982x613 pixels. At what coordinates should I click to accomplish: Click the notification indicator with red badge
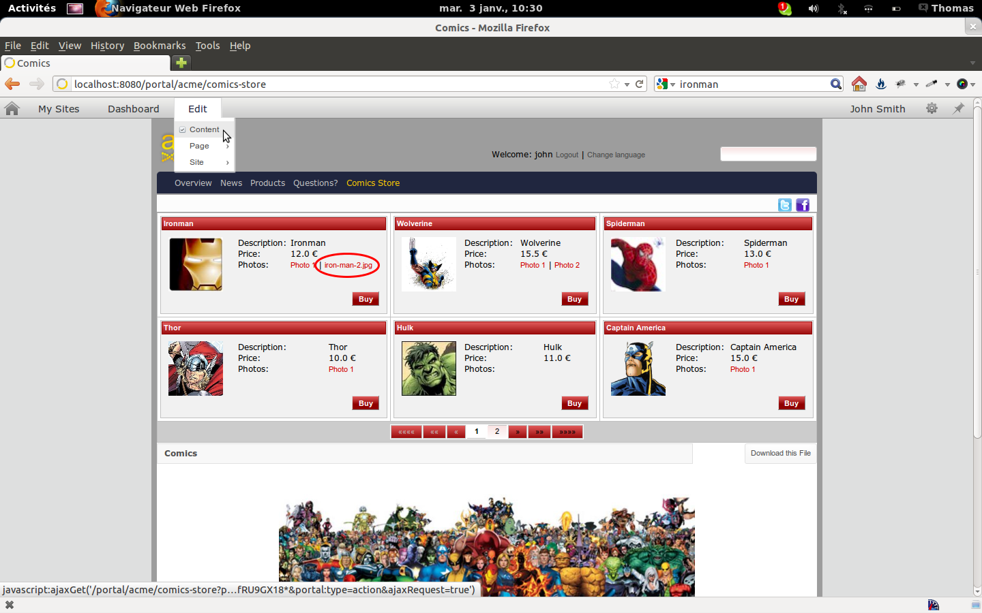pos(785,8)
